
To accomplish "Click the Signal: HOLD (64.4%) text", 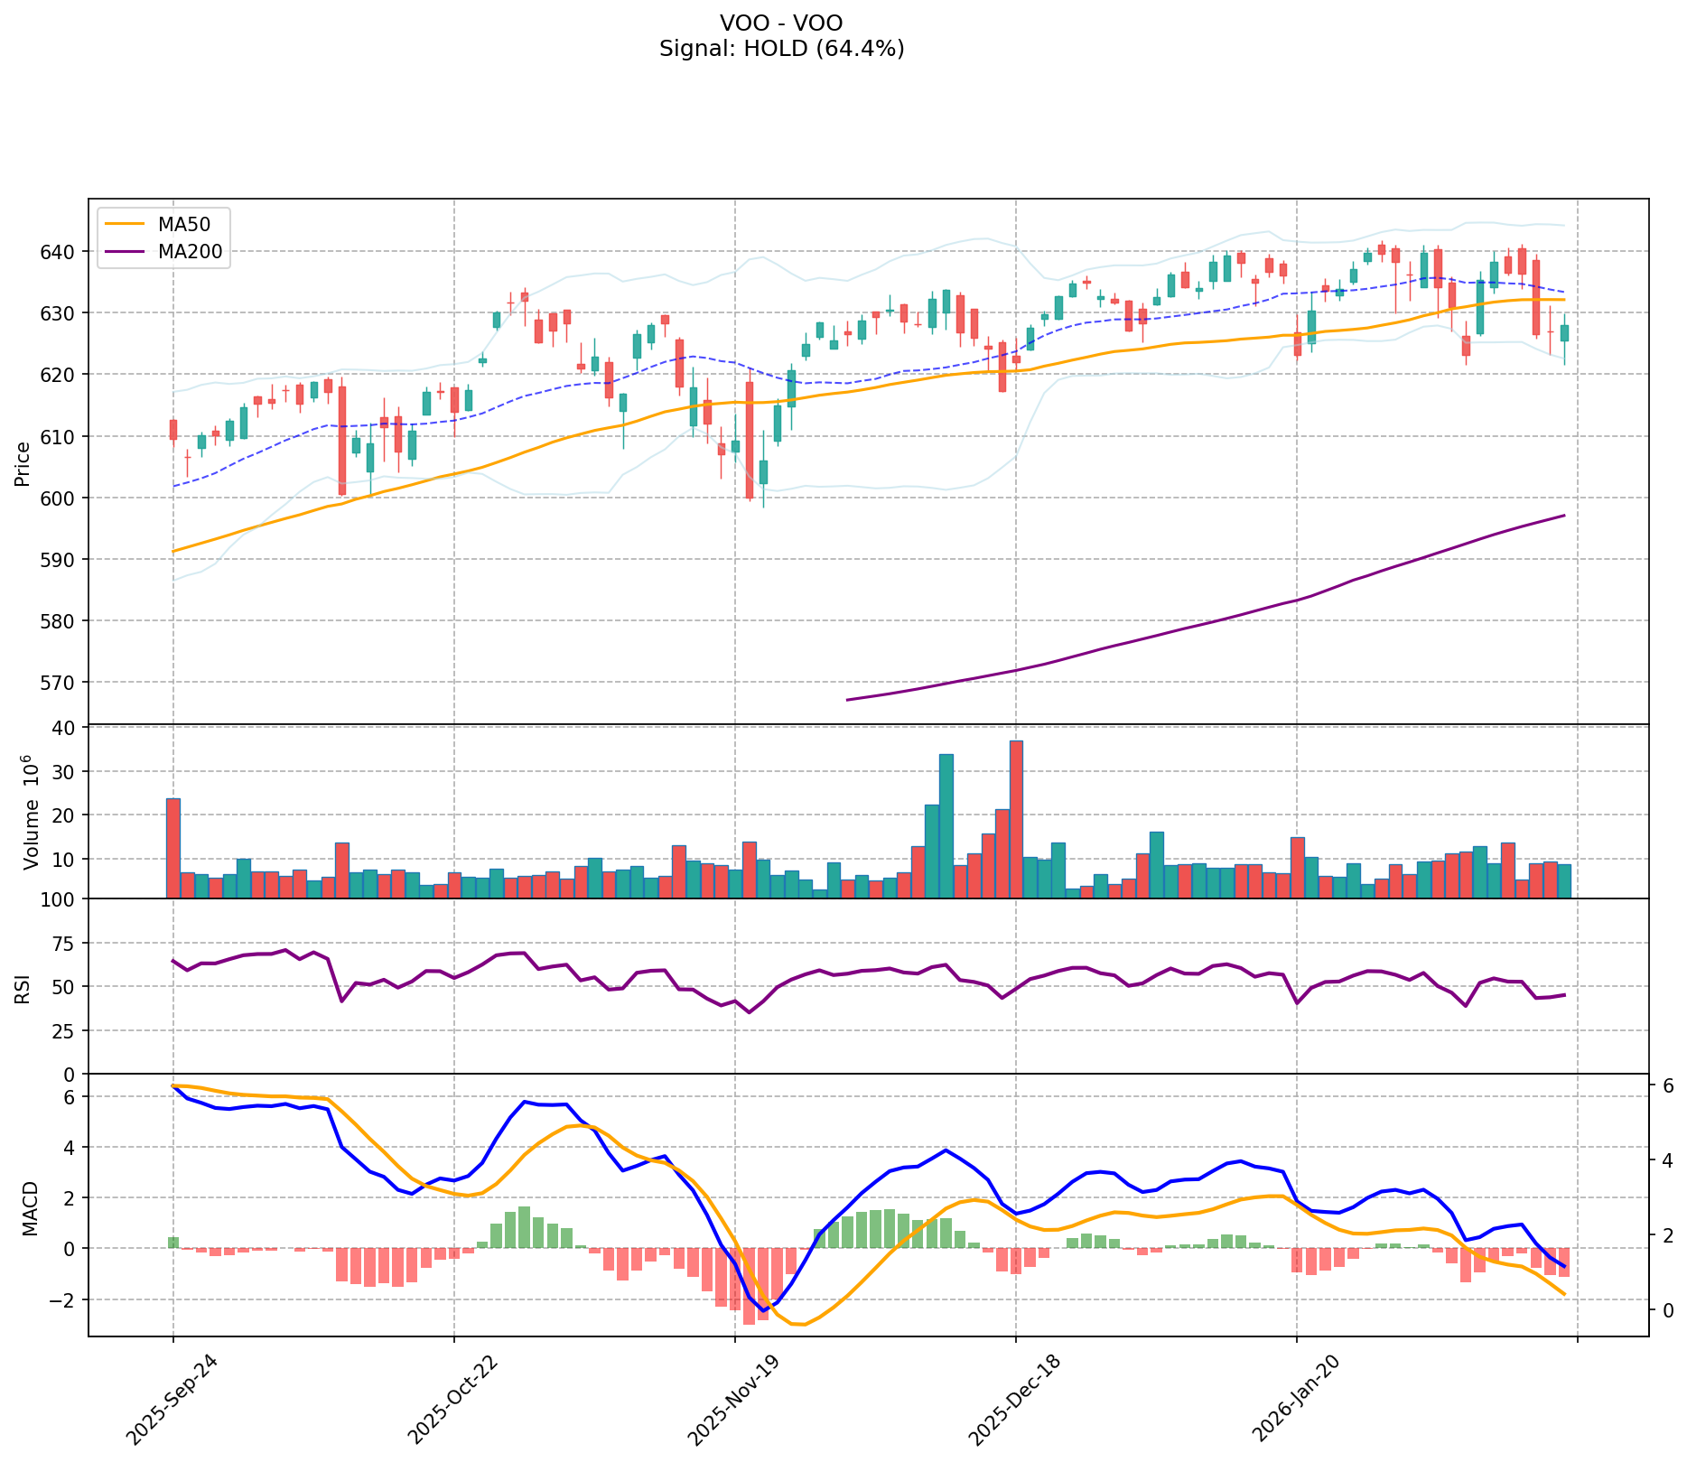I will click(781, 49).
